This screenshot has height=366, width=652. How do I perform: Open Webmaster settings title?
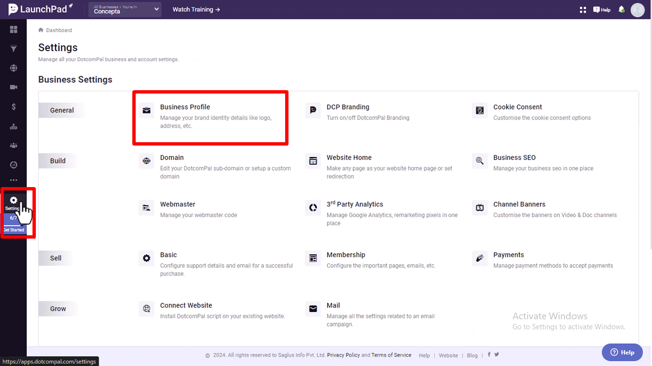pyautogui.click(x=178, y=204)
